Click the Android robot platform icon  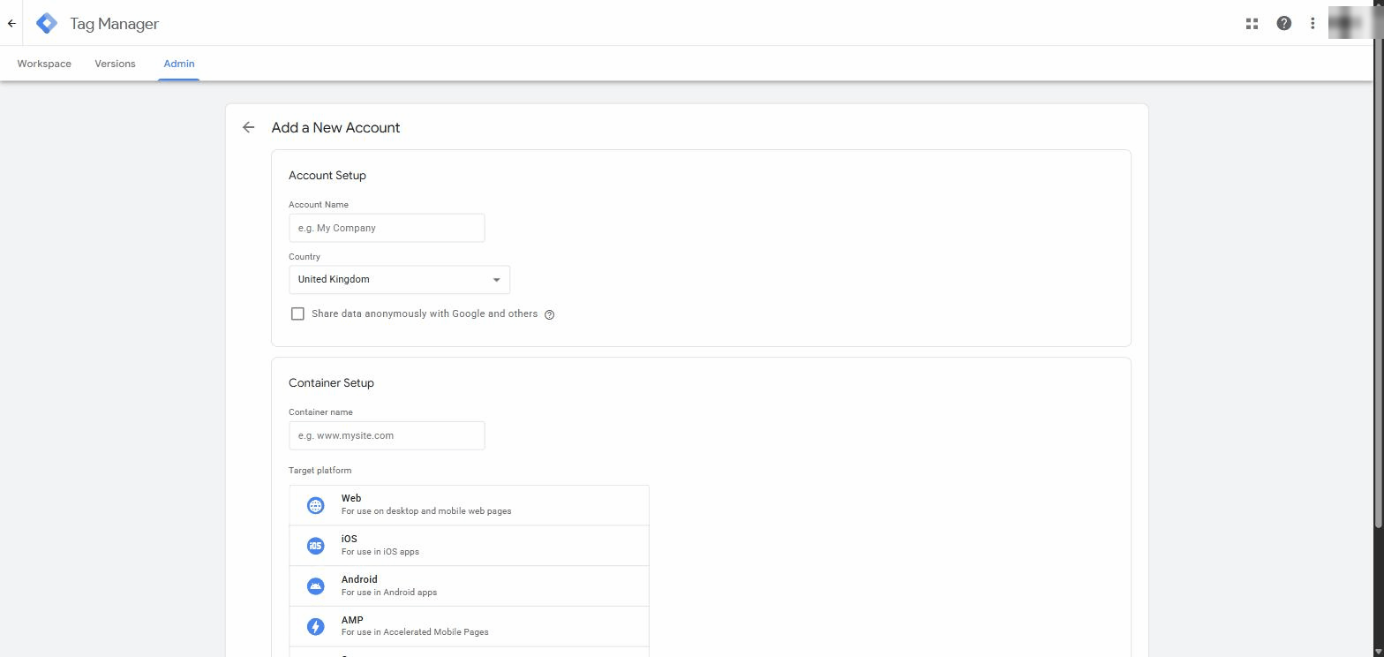pos(315,586)
